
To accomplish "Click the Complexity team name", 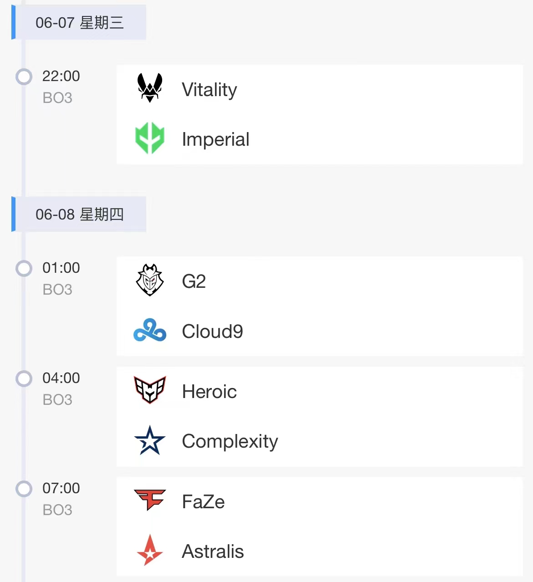I will [230, 441].
